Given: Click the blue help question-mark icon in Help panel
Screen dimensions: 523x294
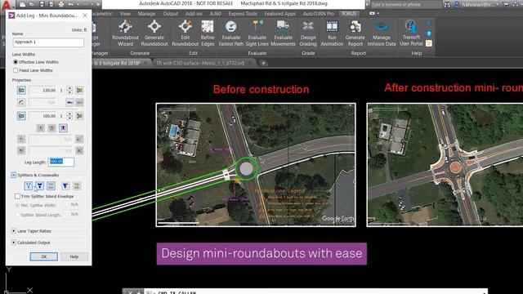Looking at the screenshot, I should (x=429, y=33).
